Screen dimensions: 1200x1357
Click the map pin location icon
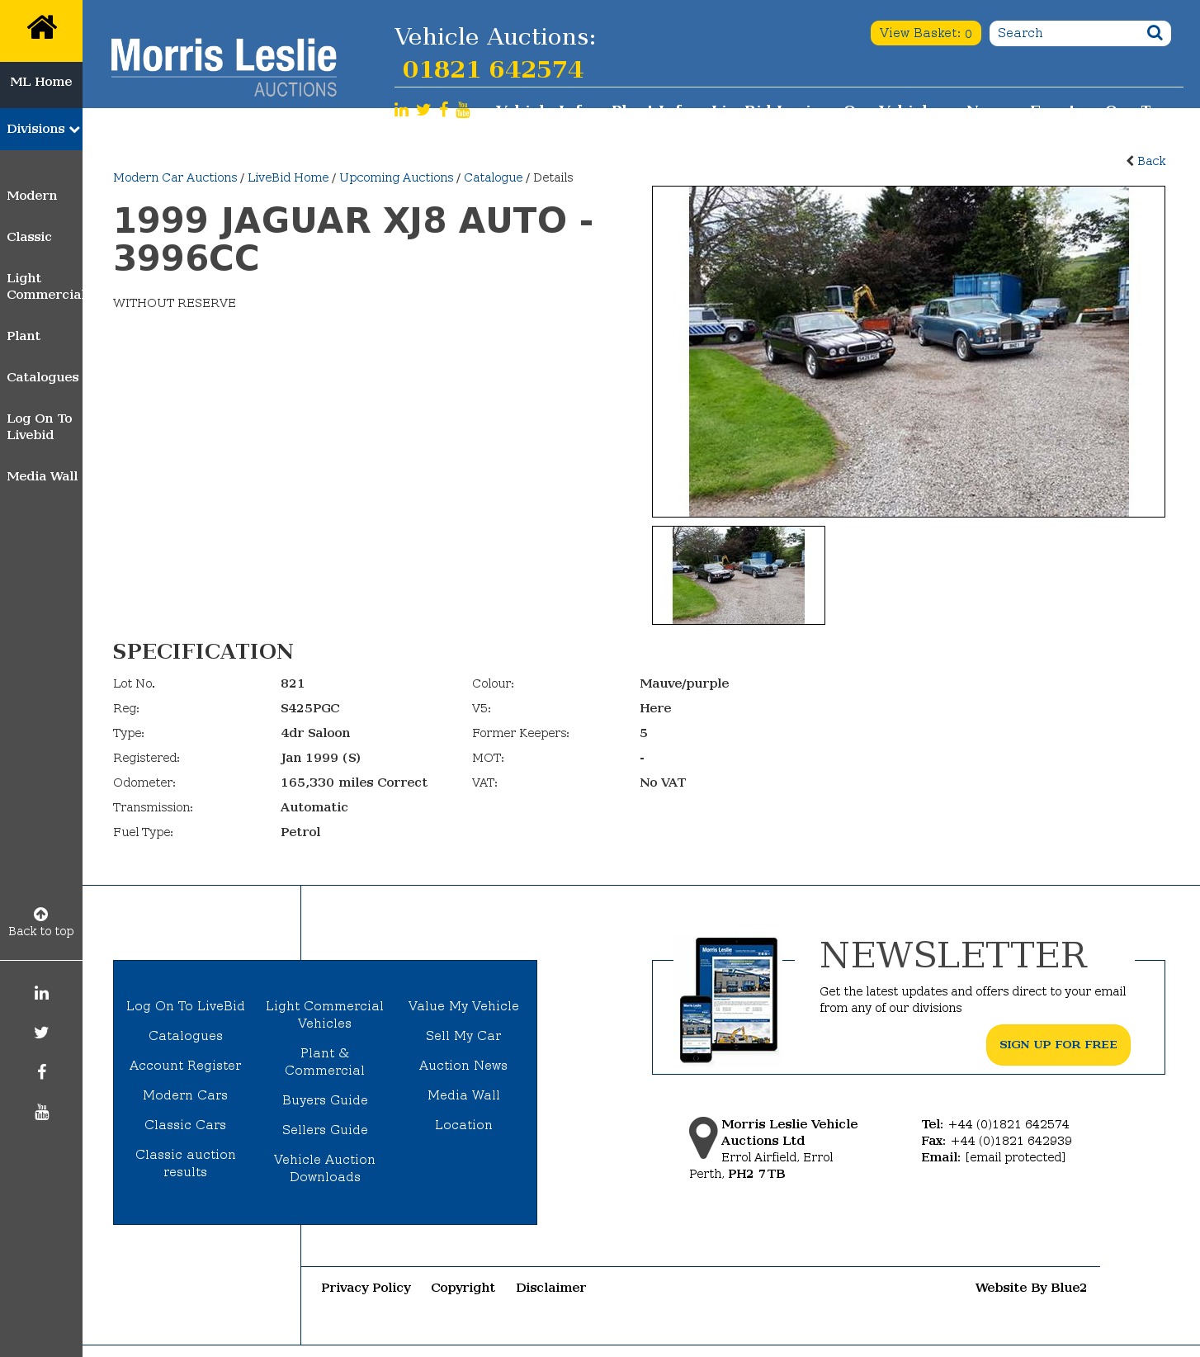click(x=703, y=1138)
